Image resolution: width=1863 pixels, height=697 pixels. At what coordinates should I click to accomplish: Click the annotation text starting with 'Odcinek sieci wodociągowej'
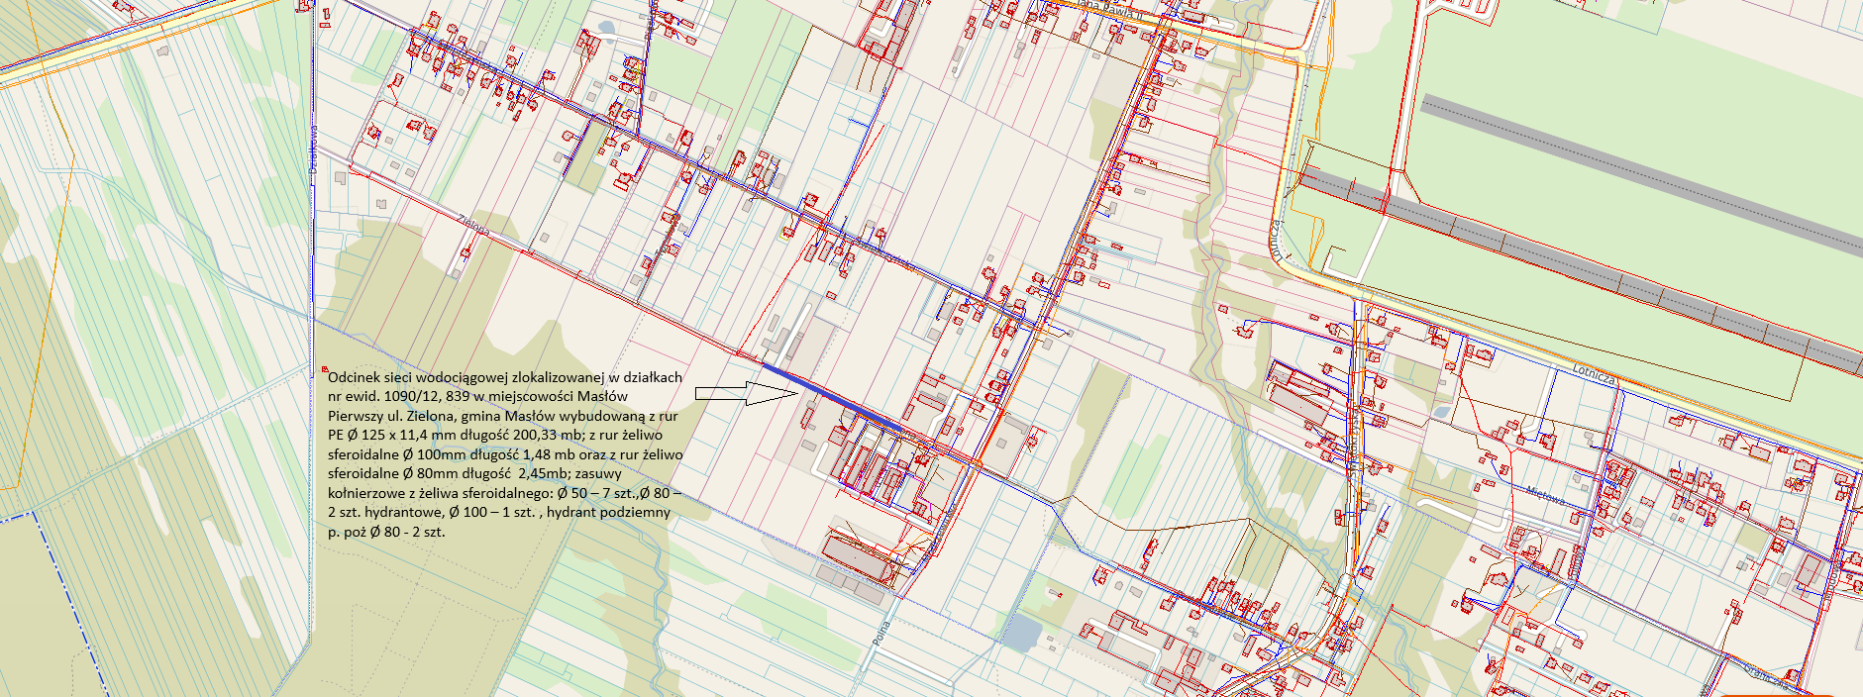504,453
